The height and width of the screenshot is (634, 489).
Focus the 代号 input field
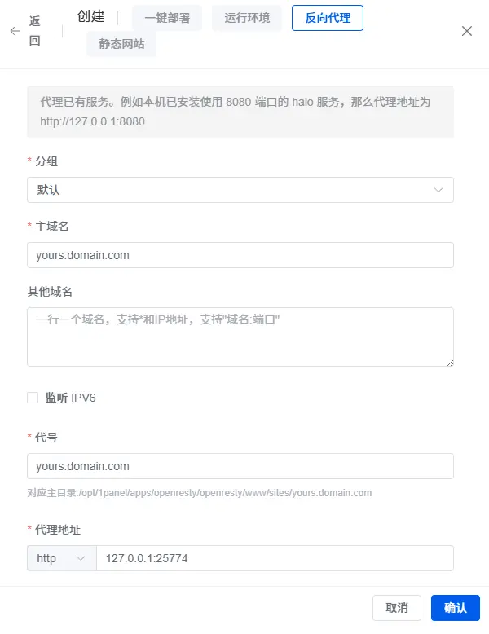(x=240, y=466)
